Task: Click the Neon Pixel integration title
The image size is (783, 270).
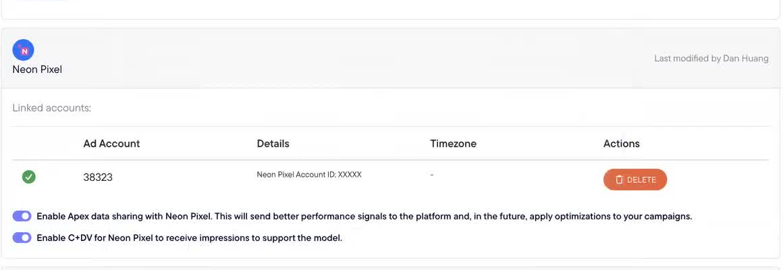Action: pos(37,70)
